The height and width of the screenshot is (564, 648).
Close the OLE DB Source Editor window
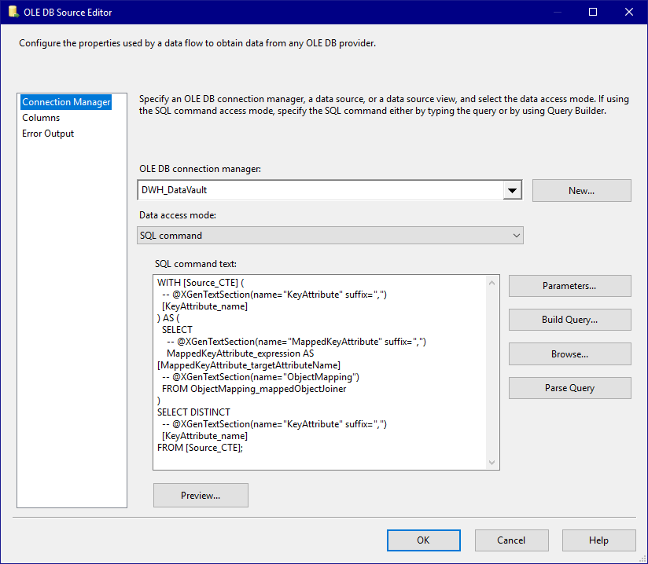tap(628, 12)
